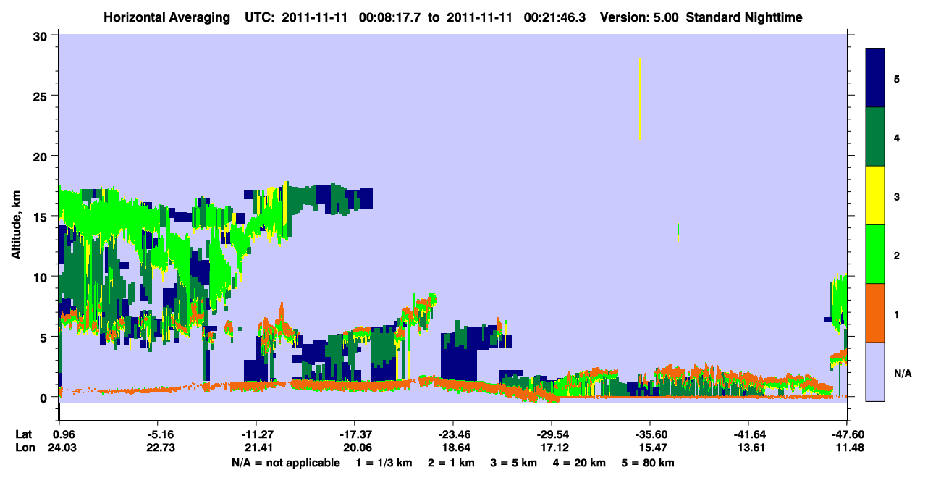
Task: Click the 'N/A = not applicable' legend text
Action: 286,463
